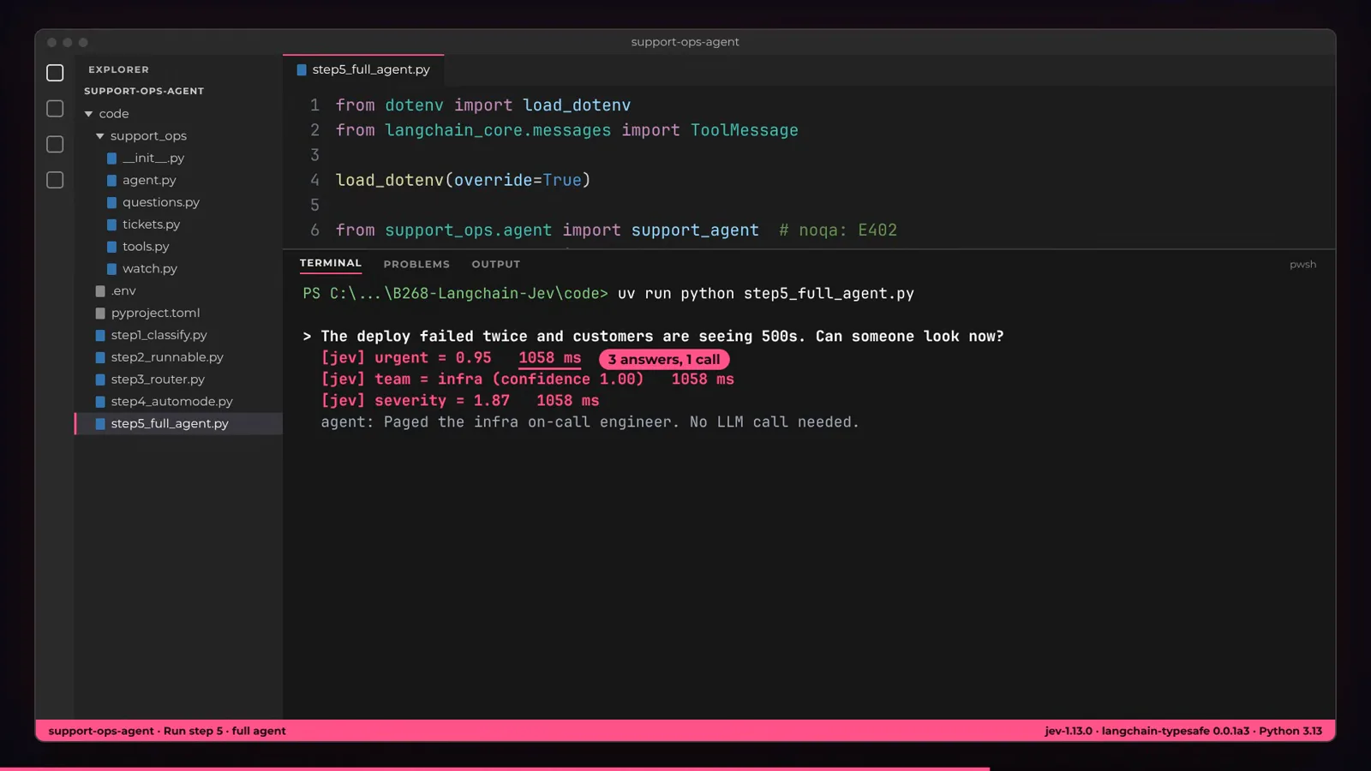The image size is (1371, 771).
Task: Open step3_router.py file
Action: [x=158, y=380]
